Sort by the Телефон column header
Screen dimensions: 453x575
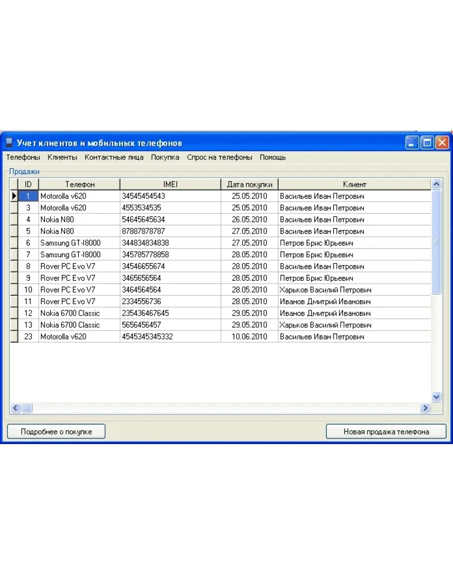click(80, 184)
